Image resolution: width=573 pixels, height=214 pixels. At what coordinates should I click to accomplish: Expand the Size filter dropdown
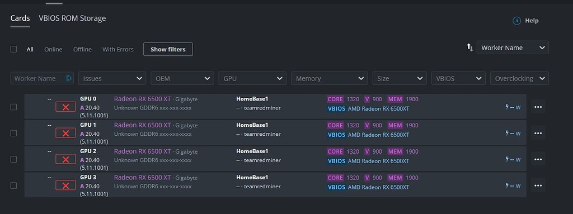(400, 78)
